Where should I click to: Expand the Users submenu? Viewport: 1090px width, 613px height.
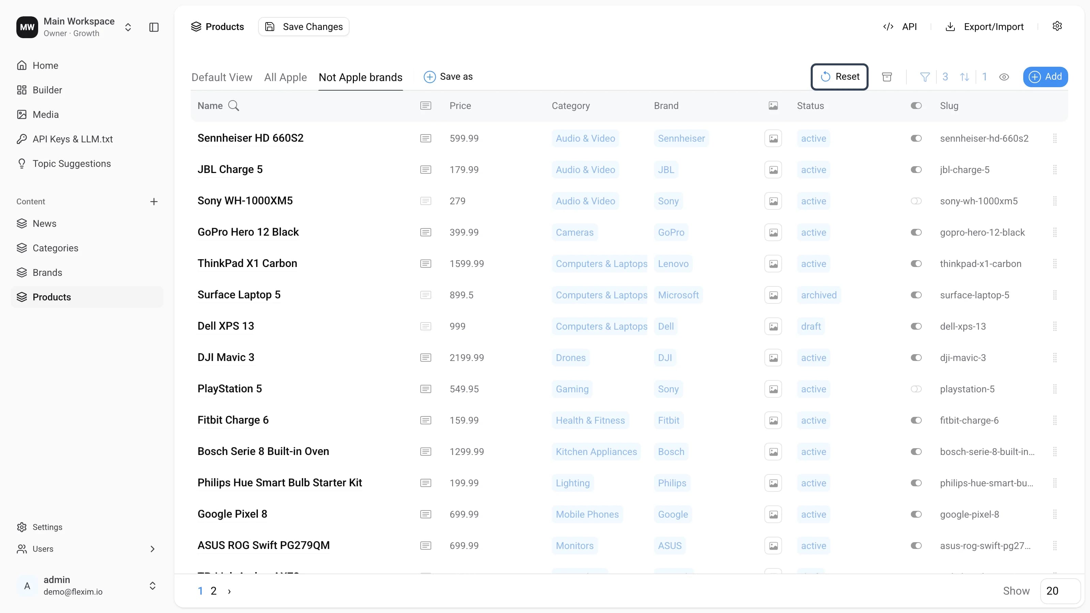click(152, 549)
